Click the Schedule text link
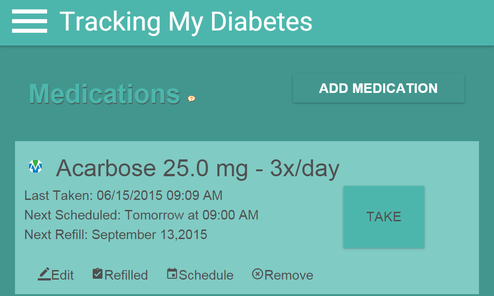This screenshot has width=494, height=296. pos(206,275)
